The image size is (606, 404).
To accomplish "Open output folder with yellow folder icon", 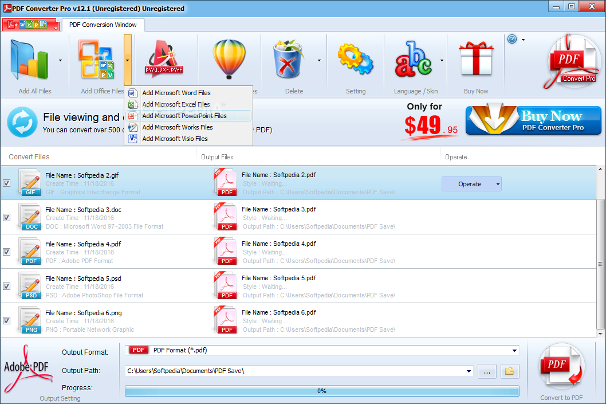I will point(510,371).
